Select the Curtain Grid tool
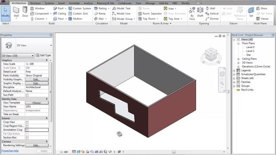 78,13
